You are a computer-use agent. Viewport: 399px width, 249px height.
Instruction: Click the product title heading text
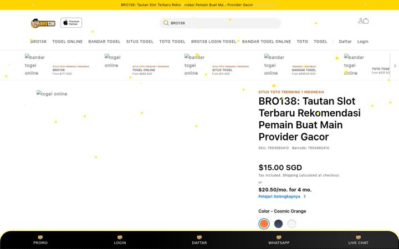pos(309,119)
